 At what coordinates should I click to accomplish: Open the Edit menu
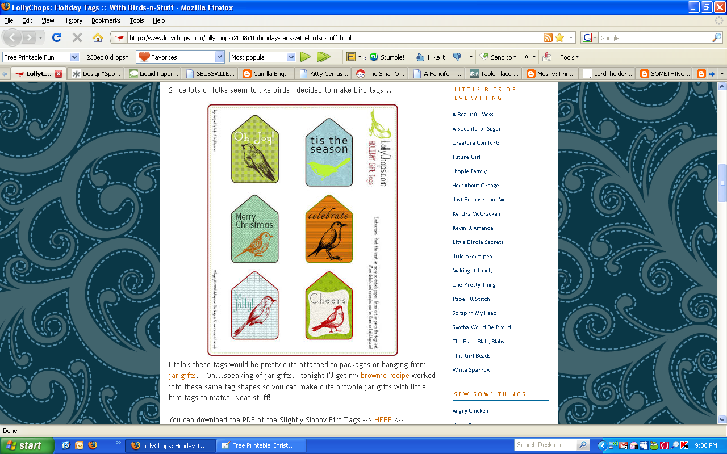point(27,20)
